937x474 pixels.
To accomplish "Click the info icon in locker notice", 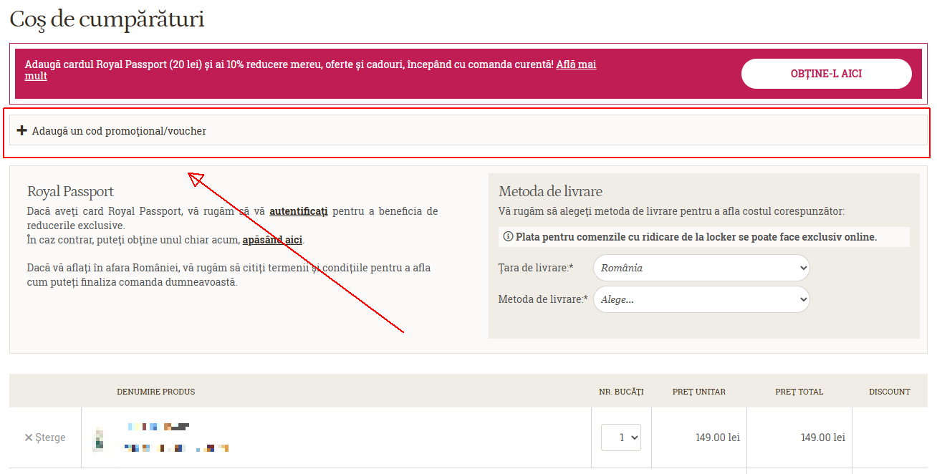I will pos(508,237).
